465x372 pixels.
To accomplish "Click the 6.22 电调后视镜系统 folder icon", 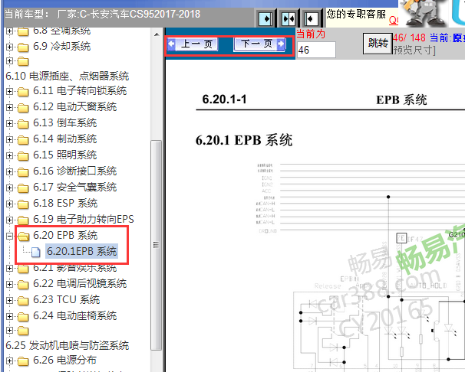I will pyautogui.click(x=23, y=284).
